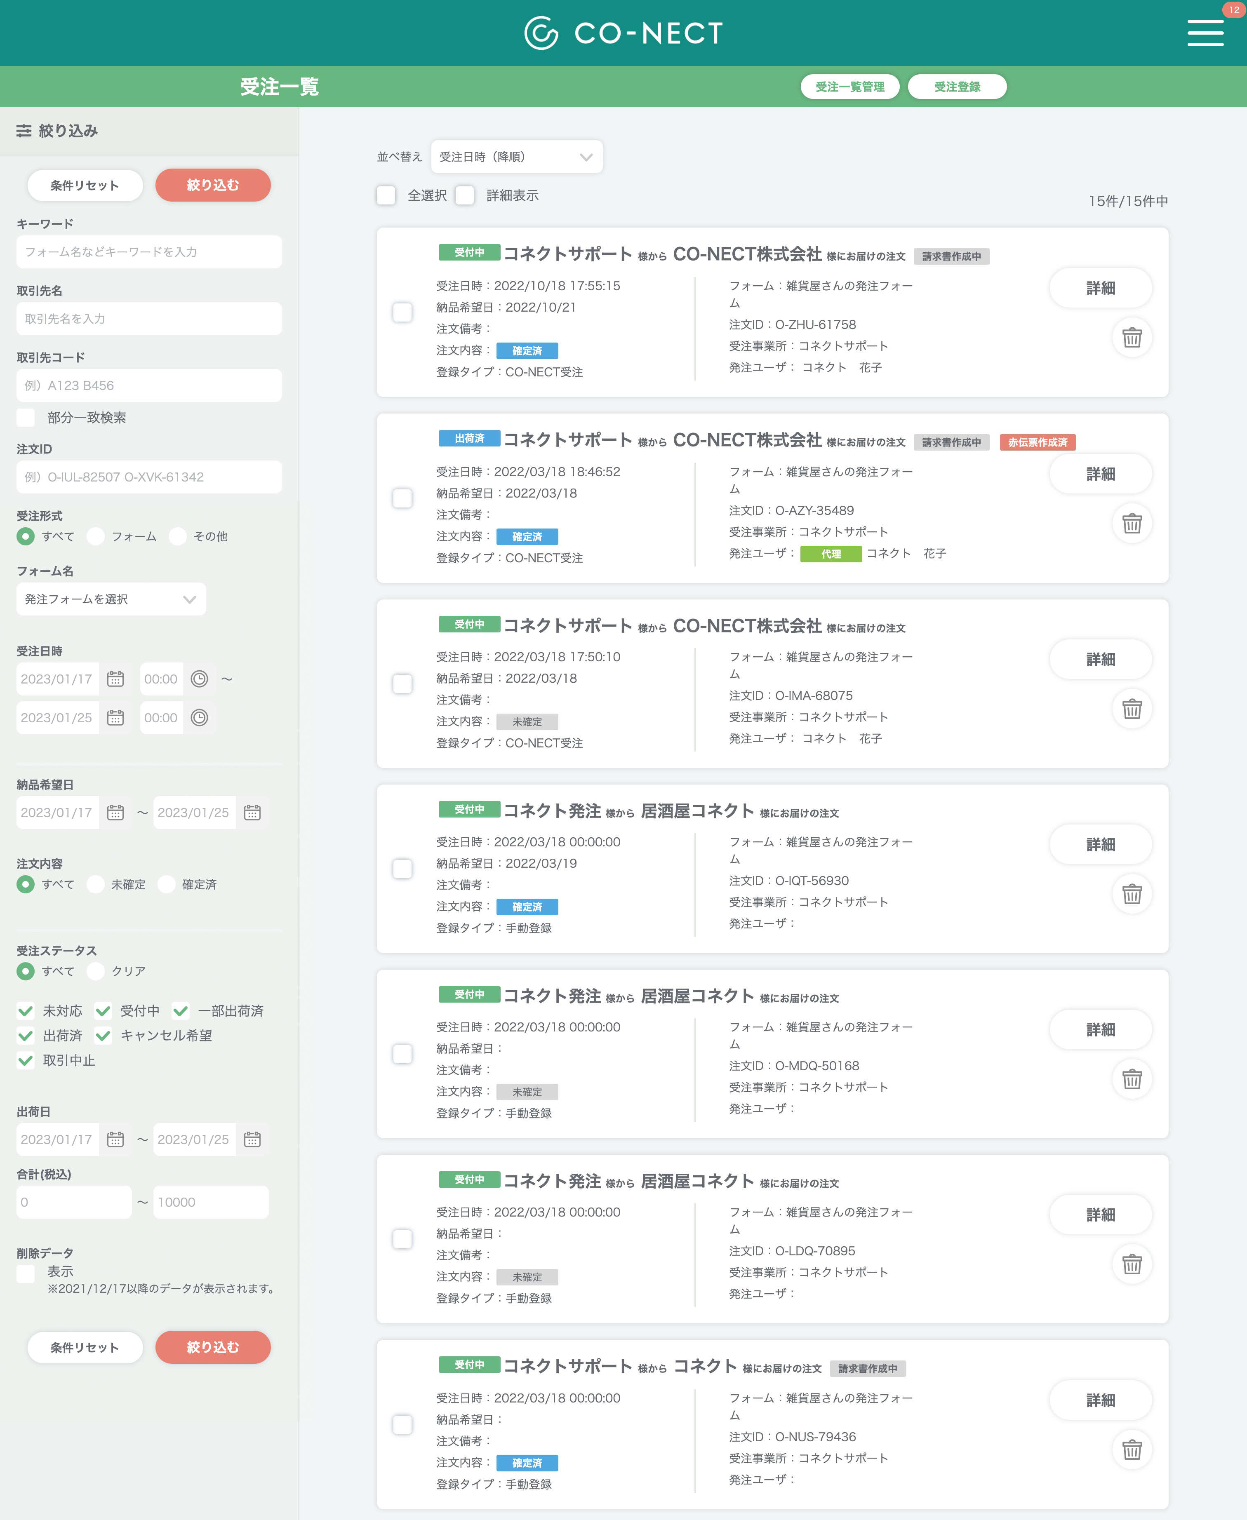Delete order O-LDQ-70895 with its trash icon
The height and width of the screenshot is (1520, 1247).
tap(1132, 1264)
